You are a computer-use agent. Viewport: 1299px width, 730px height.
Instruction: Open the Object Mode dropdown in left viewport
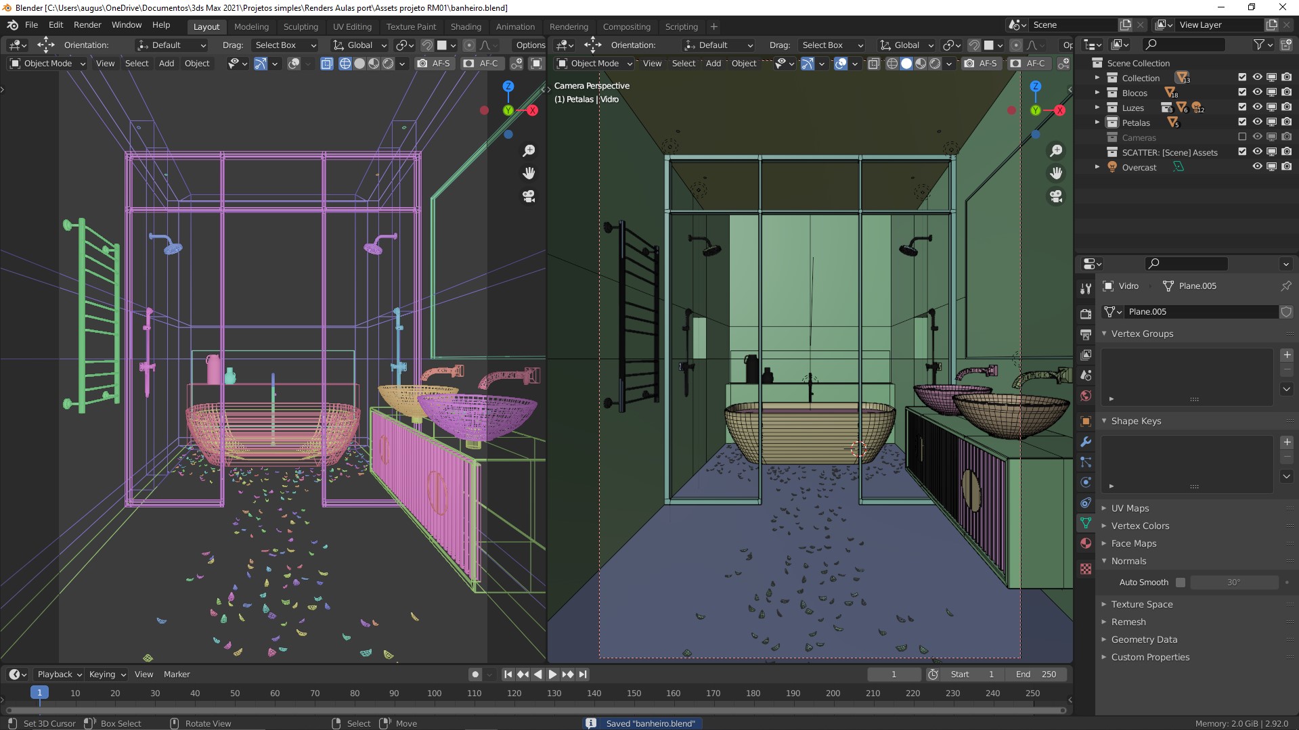(47, 63)
